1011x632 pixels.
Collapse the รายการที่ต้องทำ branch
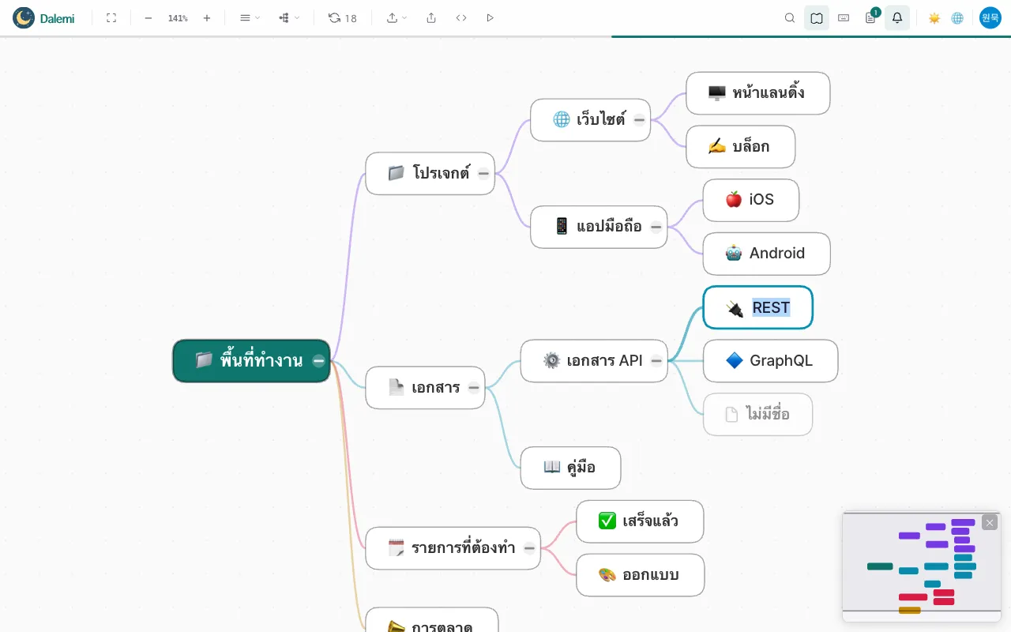[x=529, y=547]
